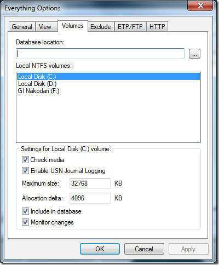Screen dimensions: 219x265
Task: Go to the ETP/FTP tab
Action: pyautogui.click(x=130, y=27)
